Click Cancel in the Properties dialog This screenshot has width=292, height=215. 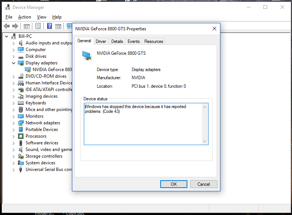pos(204,184)
